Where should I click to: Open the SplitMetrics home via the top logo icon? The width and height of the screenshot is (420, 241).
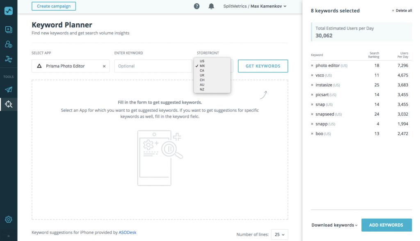coord(9,11)
